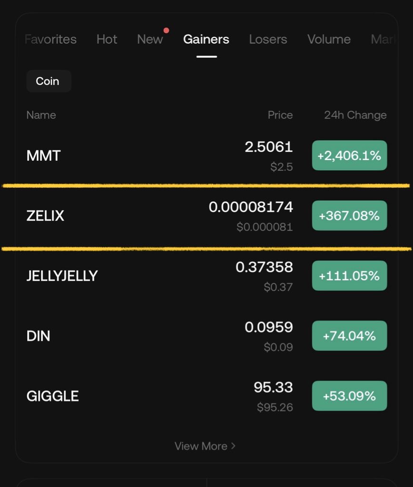Click the Coin filter button
413x487 pixels.
[x=49, y=81]
